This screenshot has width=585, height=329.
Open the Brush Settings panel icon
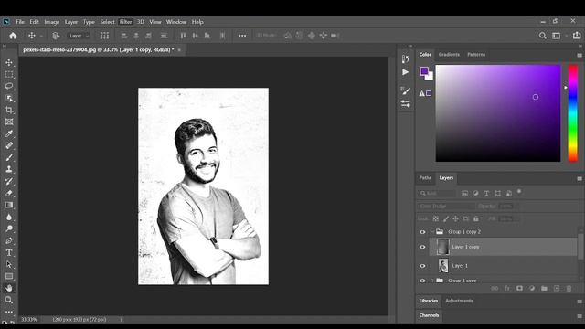click(x=406, y=90)
